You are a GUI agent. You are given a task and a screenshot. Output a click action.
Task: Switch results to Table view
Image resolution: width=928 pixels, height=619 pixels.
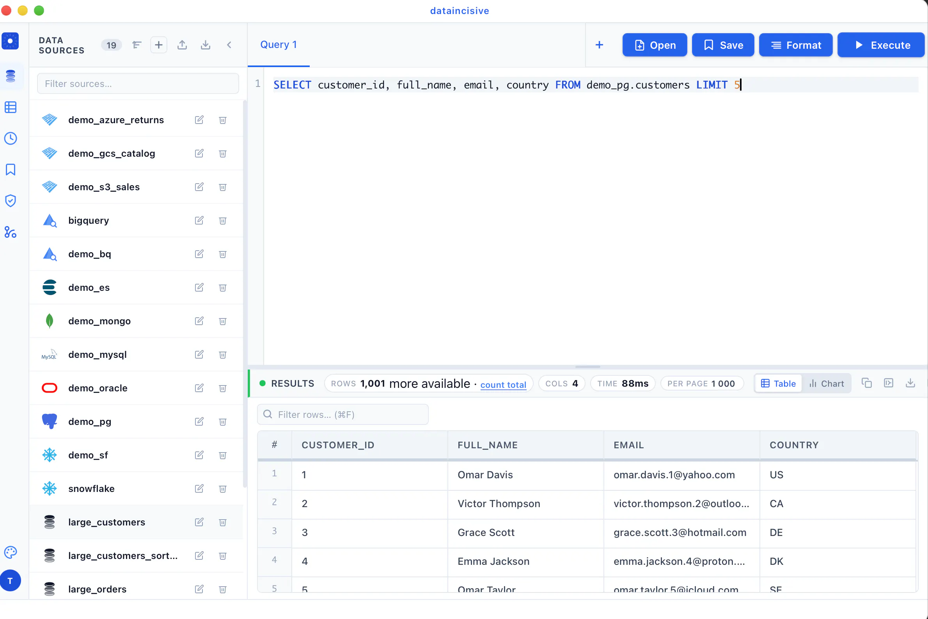[x=778, y=384]
